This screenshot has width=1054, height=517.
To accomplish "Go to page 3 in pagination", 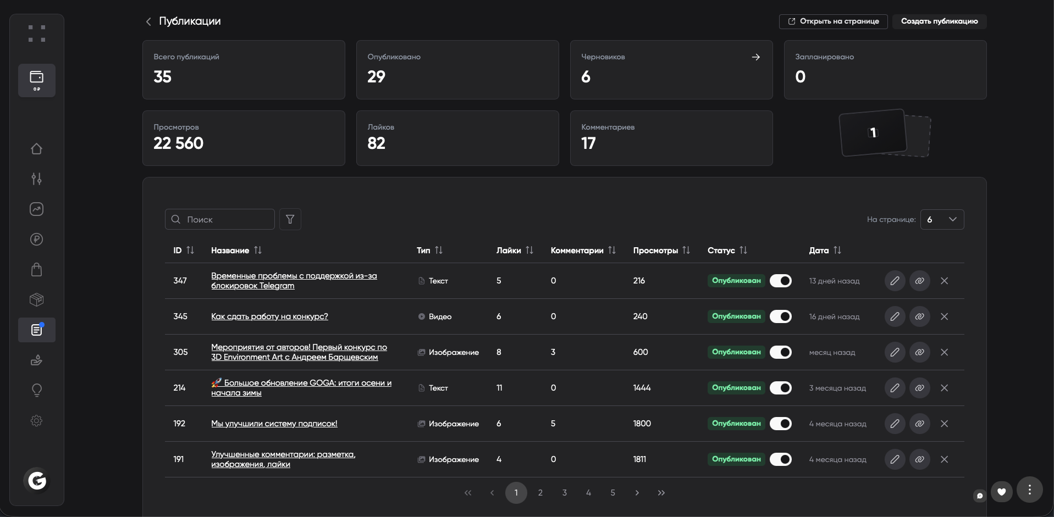I will 564,493.
